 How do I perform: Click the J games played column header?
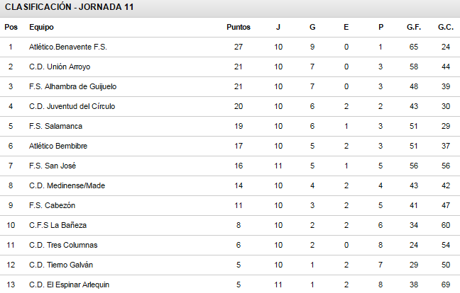278,27
